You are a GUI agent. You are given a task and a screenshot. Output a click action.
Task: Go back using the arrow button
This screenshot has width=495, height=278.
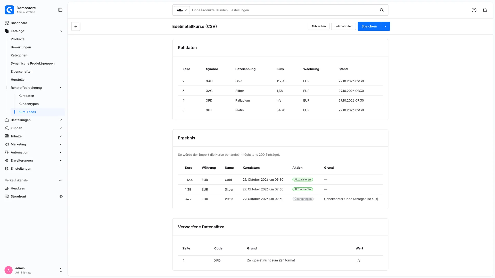76,26
